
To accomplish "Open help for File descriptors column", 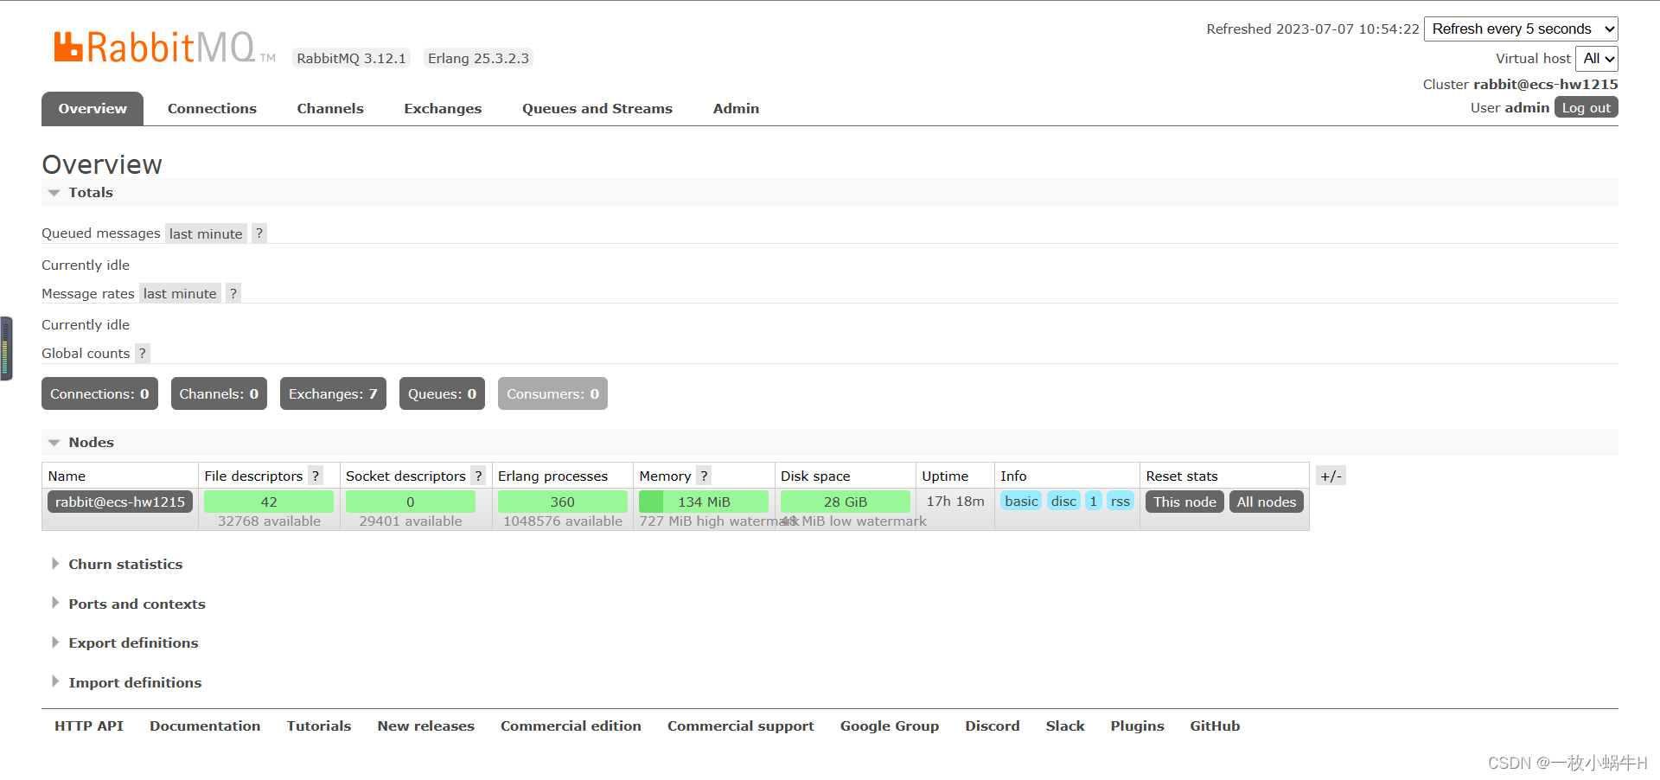I will 316,476.
